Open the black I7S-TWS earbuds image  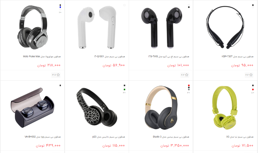[x=162, y=27]
